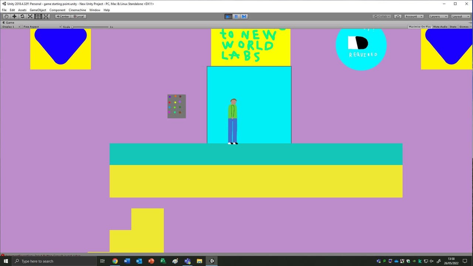473x266 pixels.
Task: Open the Free Aspect dropdown
Action: 41,27
